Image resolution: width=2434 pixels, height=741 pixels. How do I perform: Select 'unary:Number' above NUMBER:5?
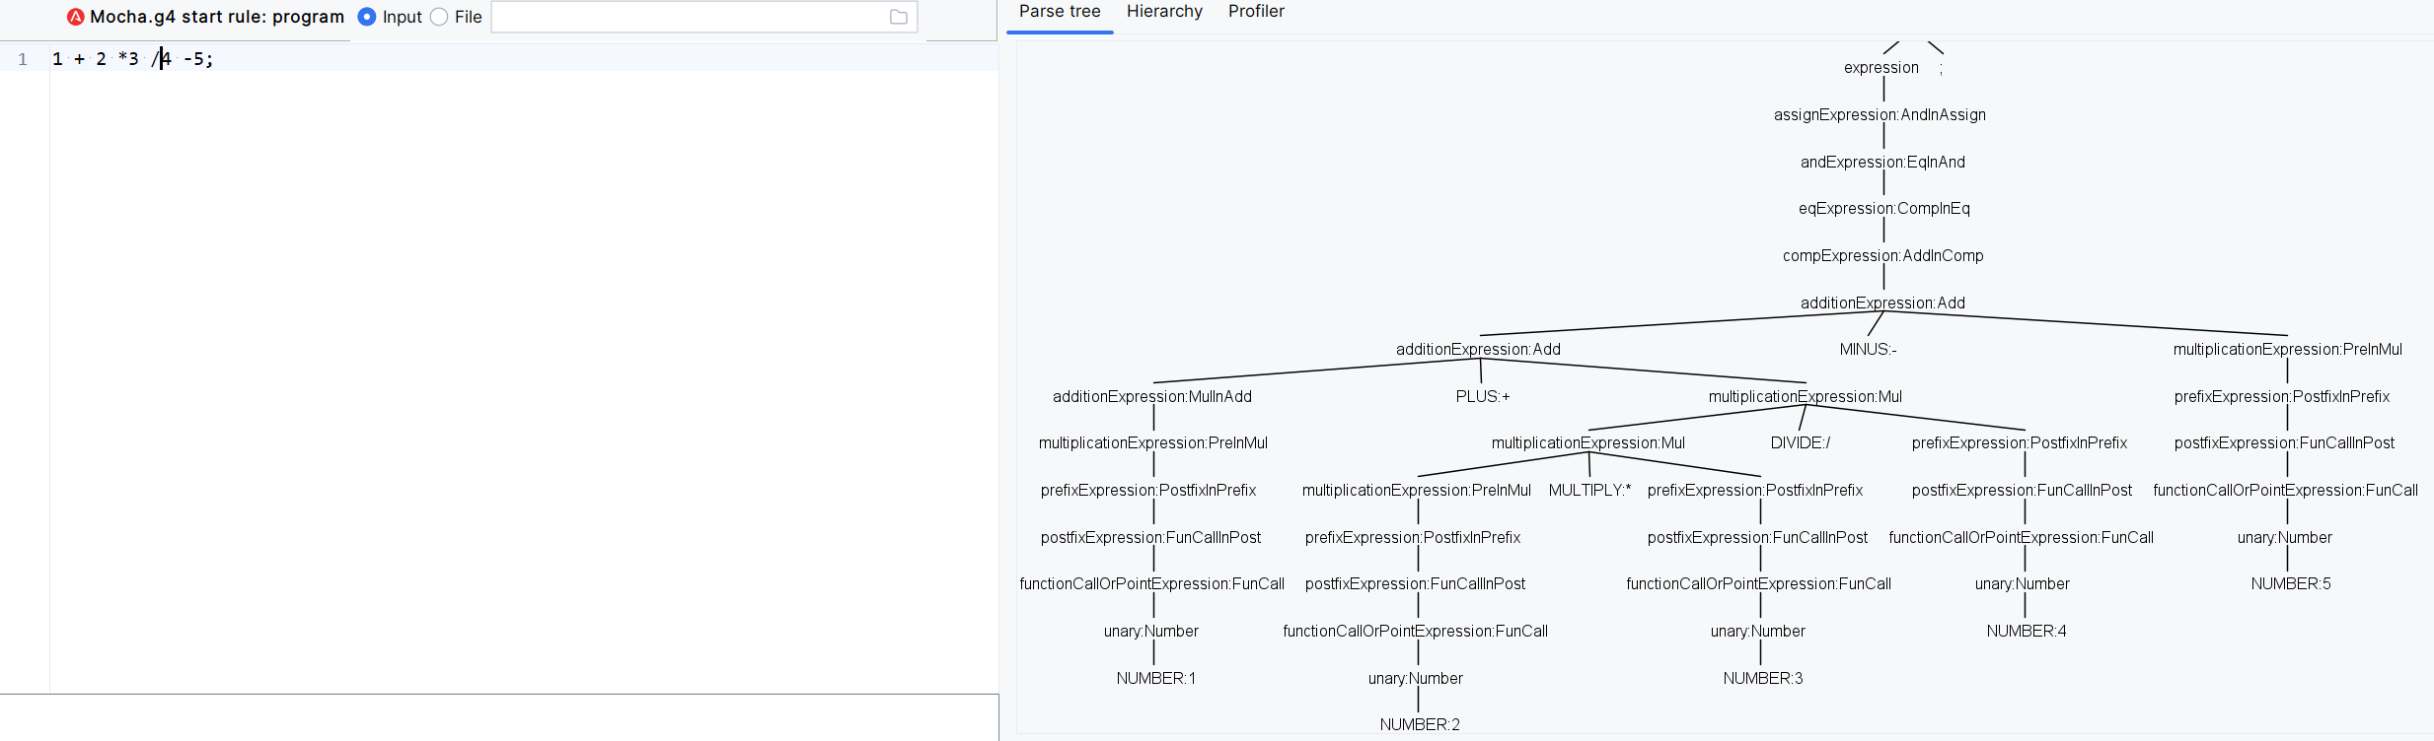pos(2284,538)
